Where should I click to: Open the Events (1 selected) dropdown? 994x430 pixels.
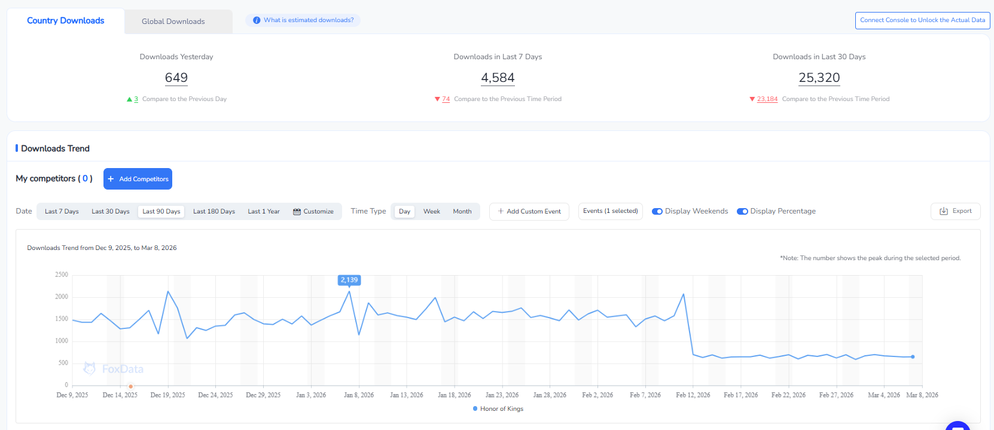(x=610, y=211)
